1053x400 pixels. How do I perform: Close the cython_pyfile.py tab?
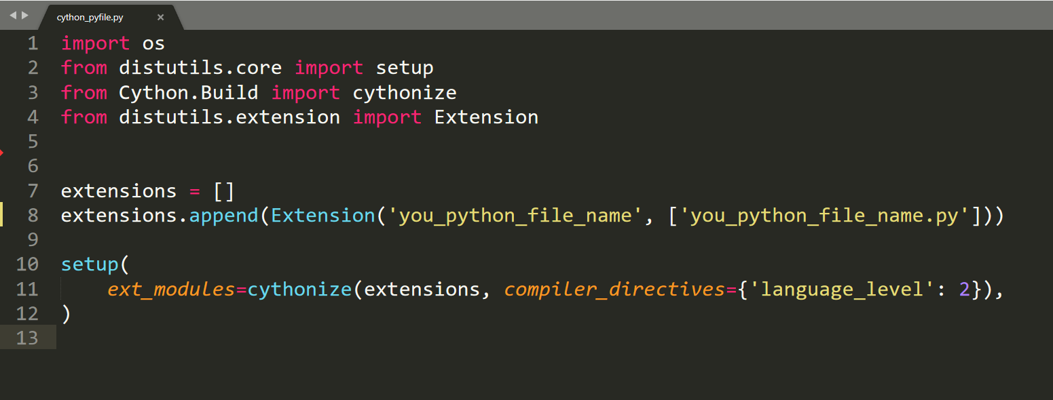(160, 18)
